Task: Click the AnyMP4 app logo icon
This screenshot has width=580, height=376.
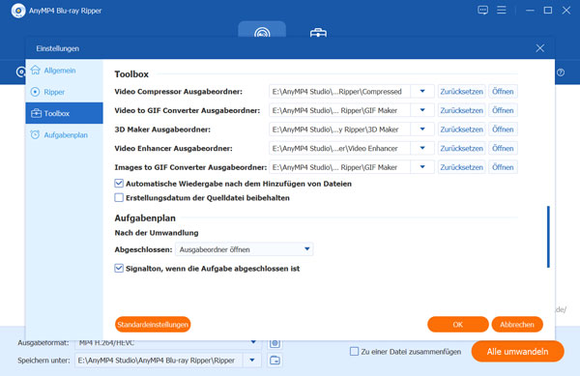Action: pos(18,11)
